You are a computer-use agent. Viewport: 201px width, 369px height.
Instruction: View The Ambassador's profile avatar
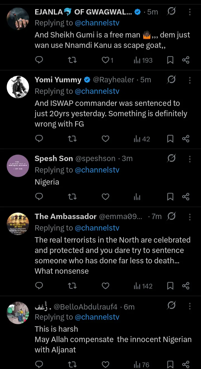(18, 224)
